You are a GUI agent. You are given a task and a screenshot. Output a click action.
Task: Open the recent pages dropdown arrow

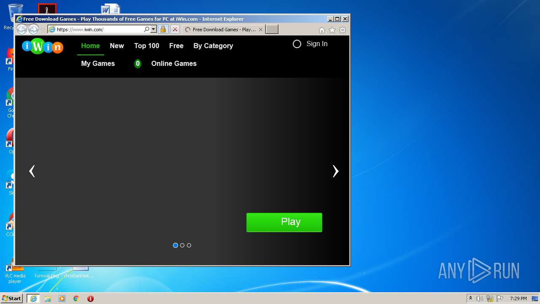(x=43, y=30)
